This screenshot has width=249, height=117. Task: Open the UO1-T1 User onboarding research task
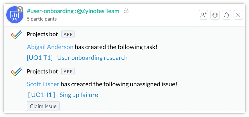coord(77,58)
